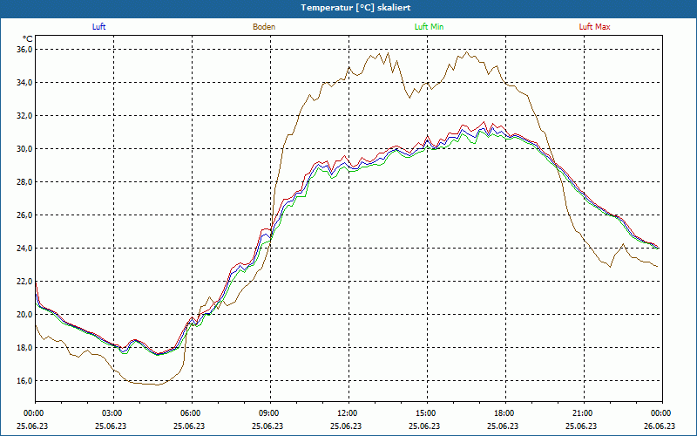
Task: Select the 22,0 y-axis value
Action: (25, 281)
